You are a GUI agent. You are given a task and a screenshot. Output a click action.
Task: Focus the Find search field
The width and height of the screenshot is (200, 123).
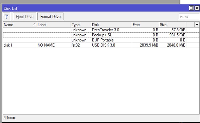(189, 17)
